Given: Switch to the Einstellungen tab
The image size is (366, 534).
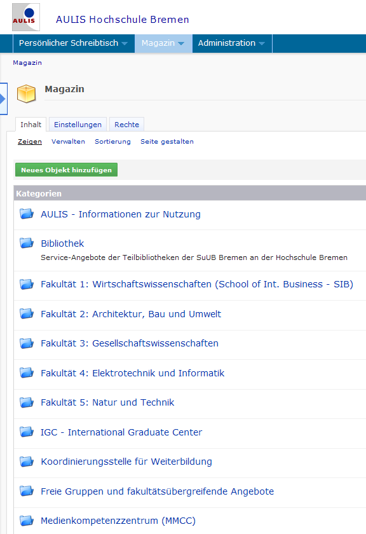Looking at the screenshot, I should (x=78, y=125).
